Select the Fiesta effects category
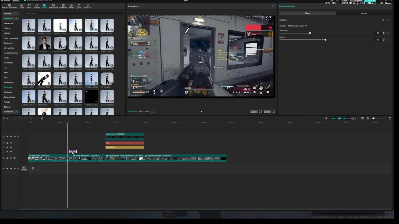 (x=6, y=58)
